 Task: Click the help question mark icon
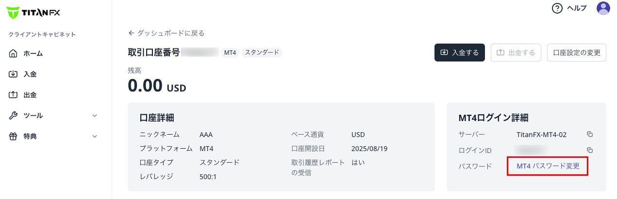point(557,8)
